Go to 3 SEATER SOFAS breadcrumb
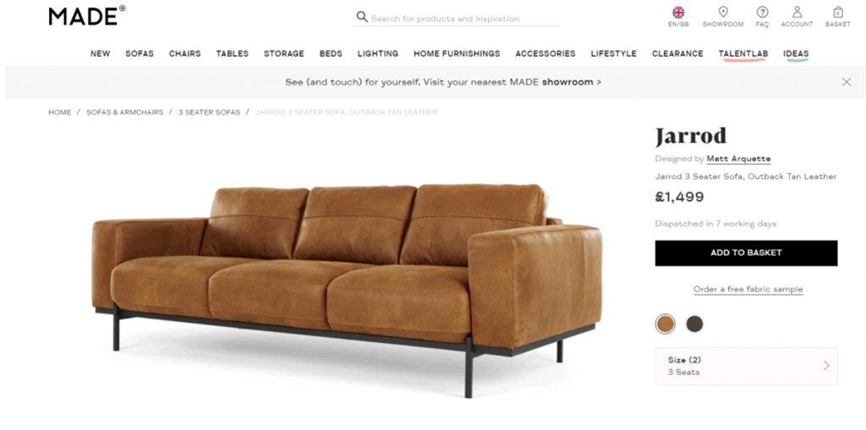This screenshot has width=866, height=430. (x=210, y=112)
